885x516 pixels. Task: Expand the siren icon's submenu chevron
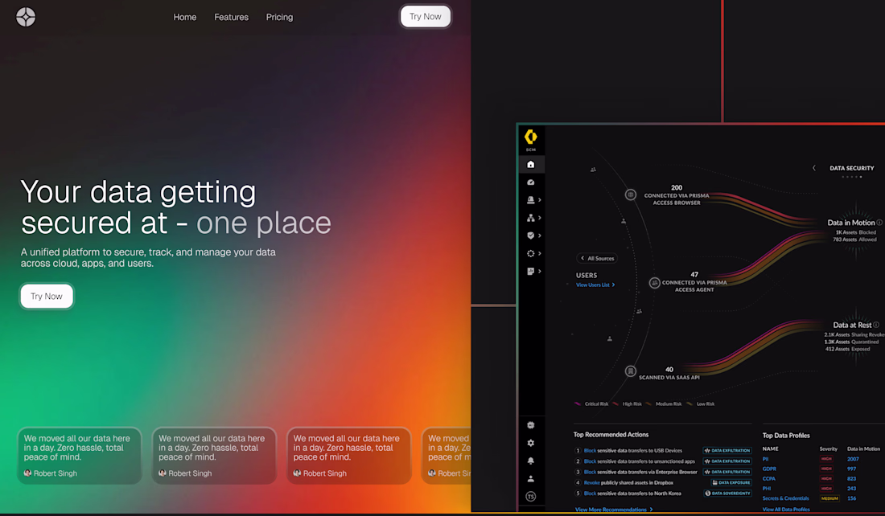coord(540,199)
